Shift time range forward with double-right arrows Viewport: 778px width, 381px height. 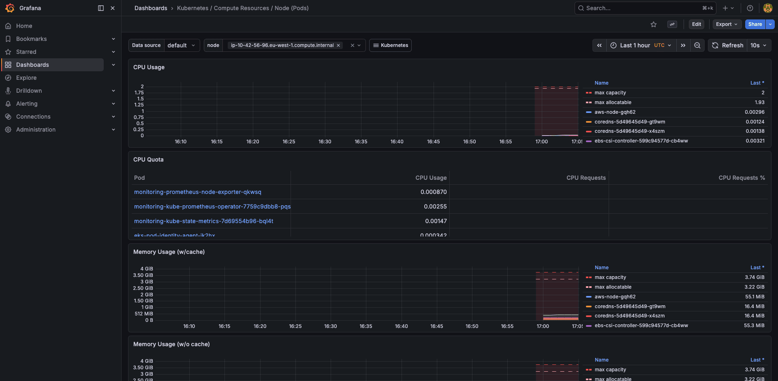pos(683,45)
